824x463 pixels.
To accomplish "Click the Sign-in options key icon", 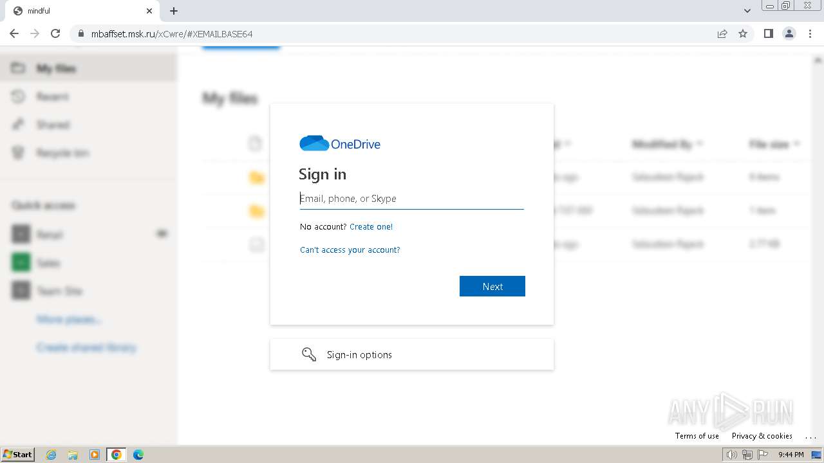I will coord(309,354).
